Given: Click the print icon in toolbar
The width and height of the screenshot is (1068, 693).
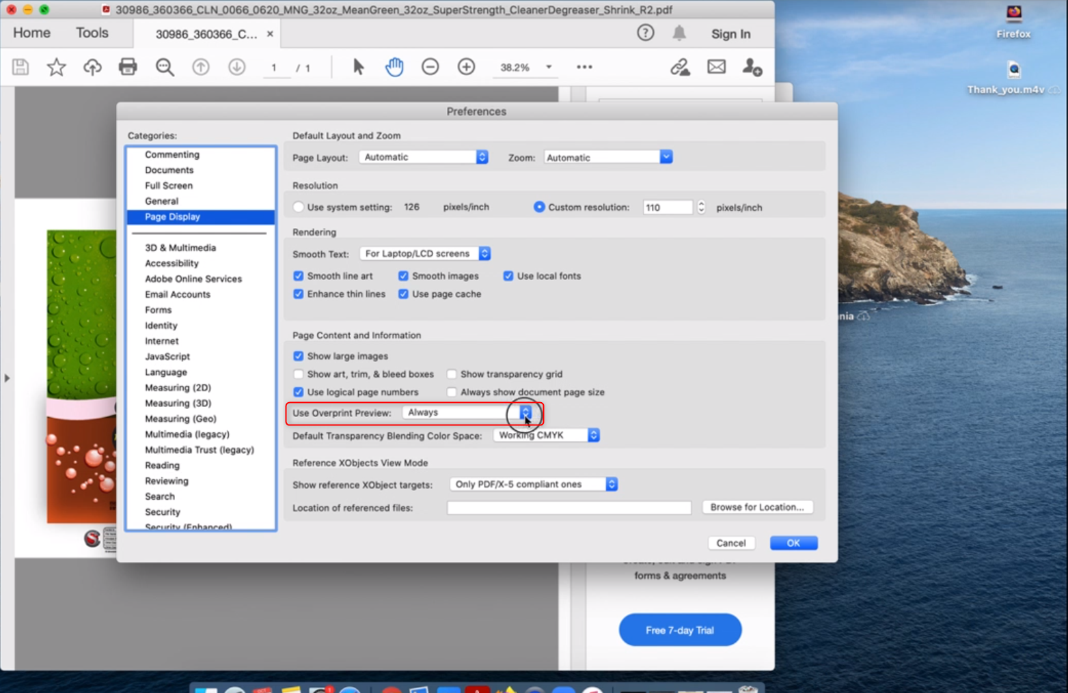Looking at the screenshot, I should pyautogui.click(x=128, y=67).
